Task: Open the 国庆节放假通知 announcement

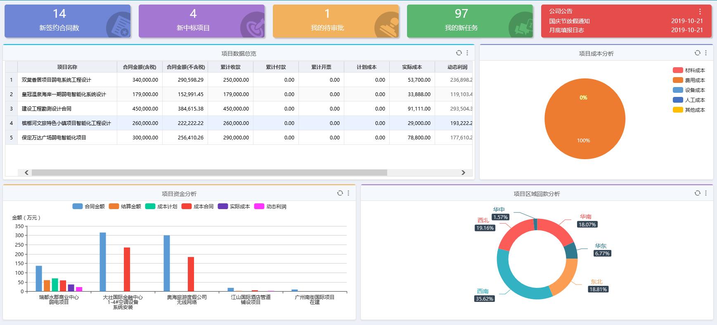Action: point(569,21)
